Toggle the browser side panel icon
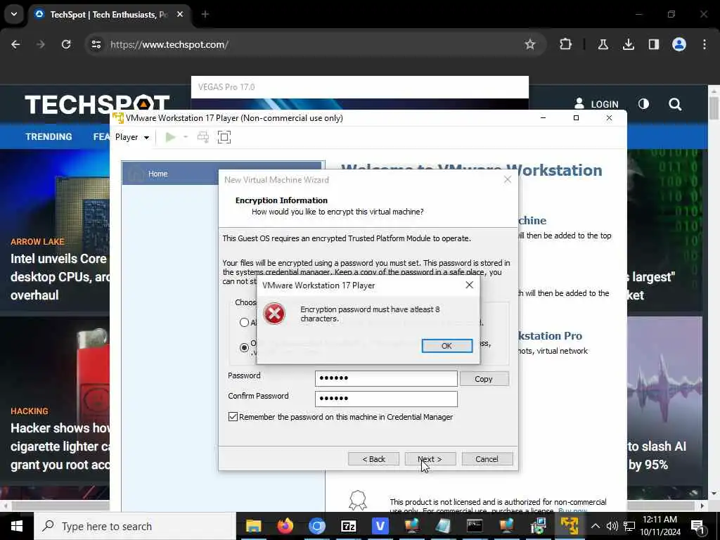720x540 pixels. 653,44
